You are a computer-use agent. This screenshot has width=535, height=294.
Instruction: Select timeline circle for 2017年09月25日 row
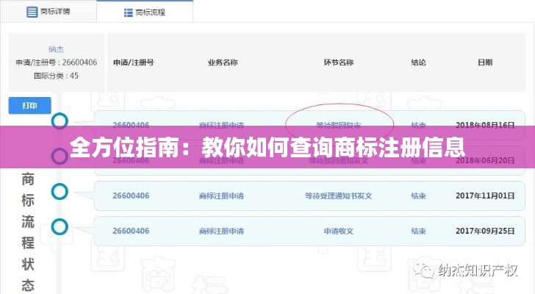(x=60, y=227)
